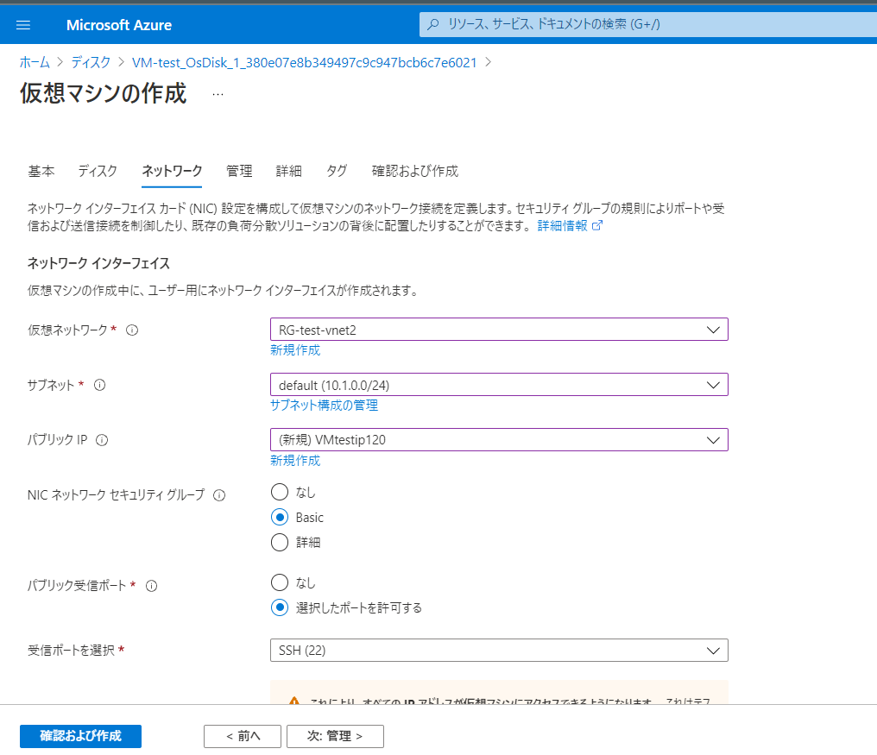Click the Microsoft Azure logo text
This screenshot has width=877, height=755.
pos(118,25)
